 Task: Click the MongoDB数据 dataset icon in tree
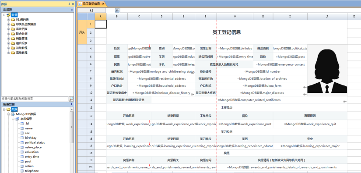coord(13,114)
